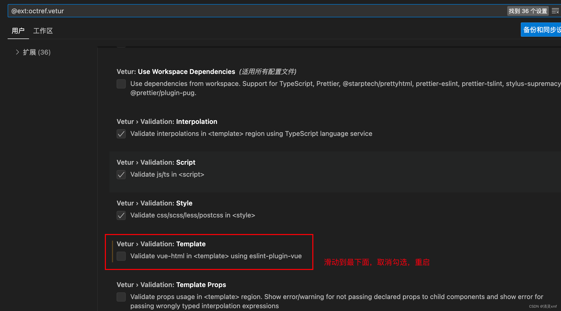
Task: Click the Use Workspace Dependencies setting title
Action: coord(176,72)
